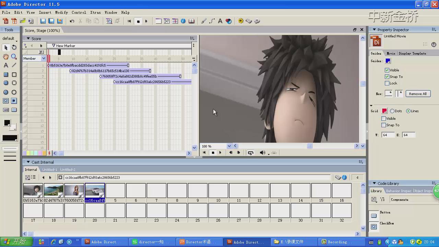
Task: Select the Check Box tool
Action: pos(6,101)
